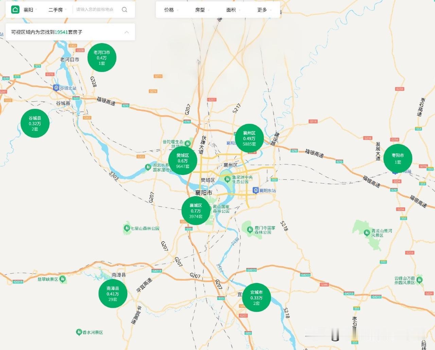The height and width of the screenshot is (350, 435).
Task: Select the 老河口市 district bubble
Action: [102, 57]
